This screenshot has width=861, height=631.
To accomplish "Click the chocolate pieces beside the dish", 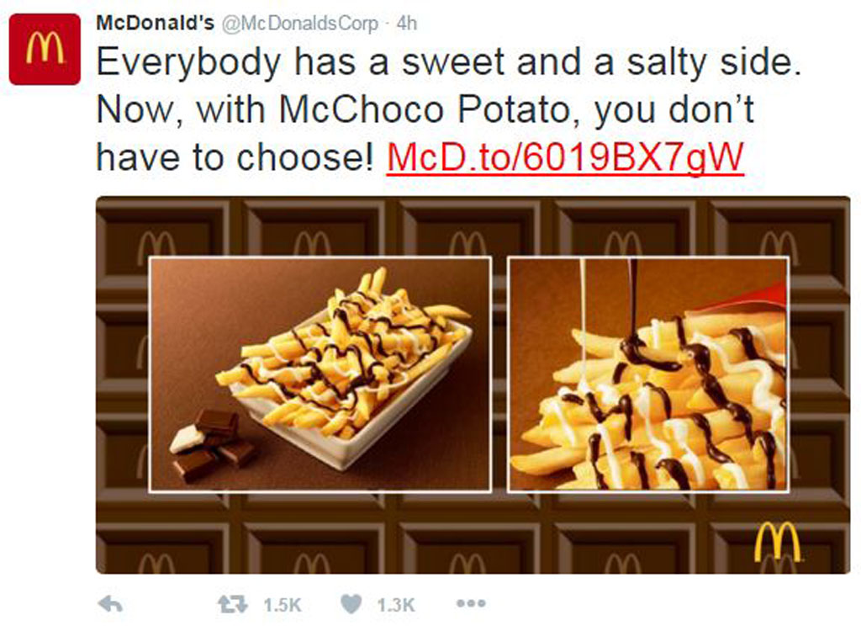I will click(213, 444).
